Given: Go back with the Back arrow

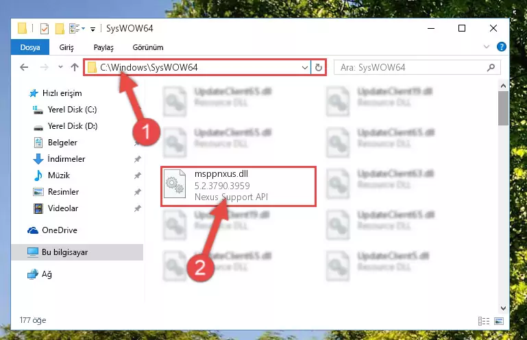Looking at the screenshot, I should point(24,67).
